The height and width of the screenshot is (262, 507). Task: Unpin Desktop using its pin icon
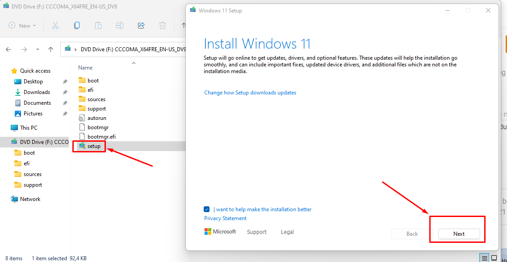coord(65,82)
